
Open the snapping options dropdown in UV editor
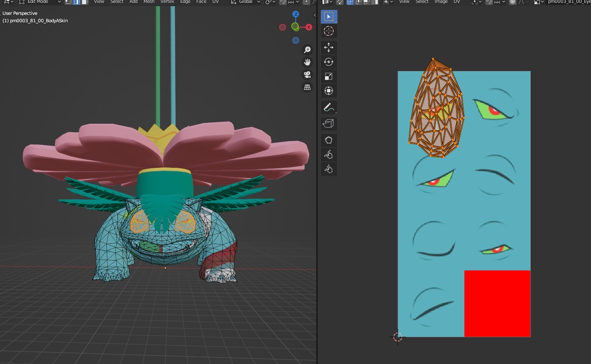(500, 2)
